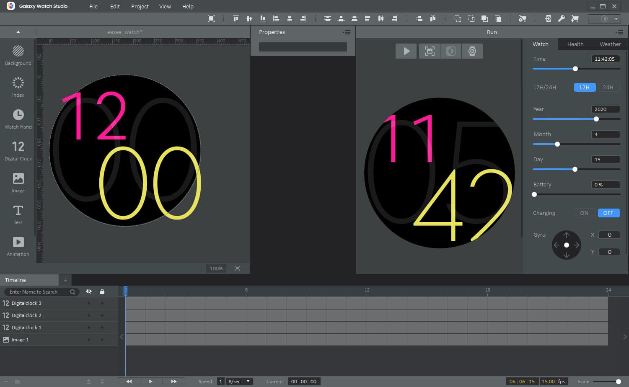
Task: Switch to the Weather tab
Action: 610,44
